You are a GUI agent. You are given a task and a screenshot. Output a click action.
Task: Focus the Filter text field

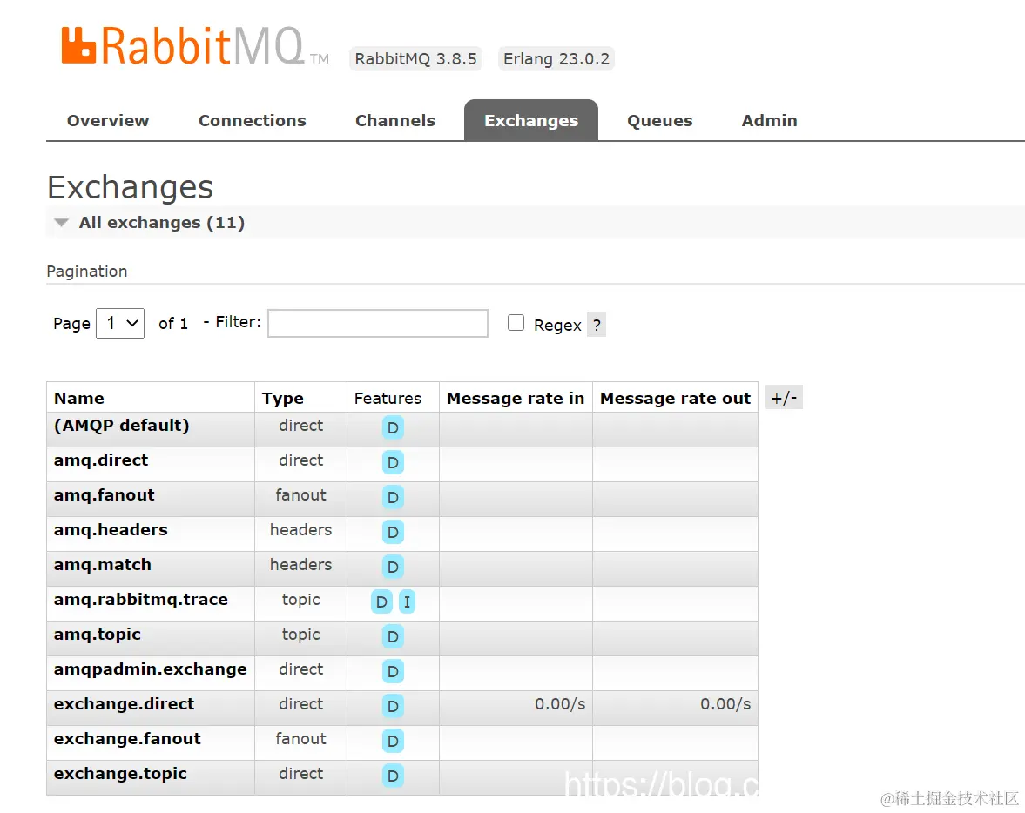(378, 324)
